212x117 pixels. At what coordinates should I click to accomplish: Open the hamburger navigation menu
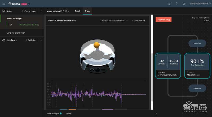point(3,4)
